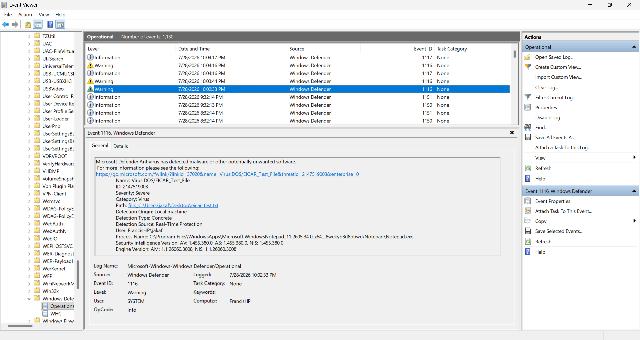
Task: Sort events by the Level column header
Action: (130, 49)
